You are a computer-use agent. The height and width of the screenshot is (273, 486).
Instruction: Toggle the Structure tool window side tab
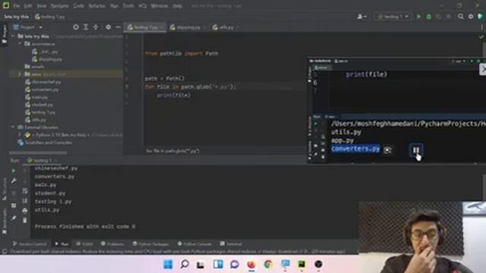tap(4, 189)
